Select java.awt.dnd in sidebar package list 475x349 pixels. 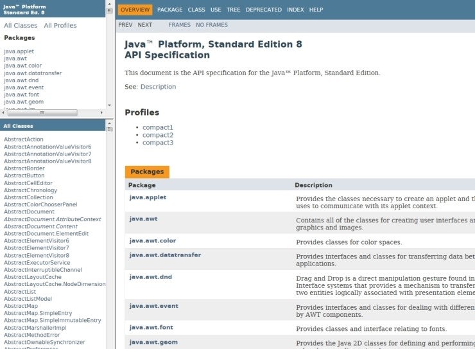pos(21,80)
